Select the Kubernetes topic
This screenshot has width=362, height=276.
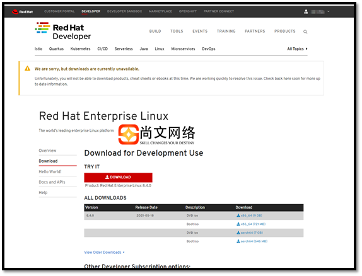click(80, 49)
